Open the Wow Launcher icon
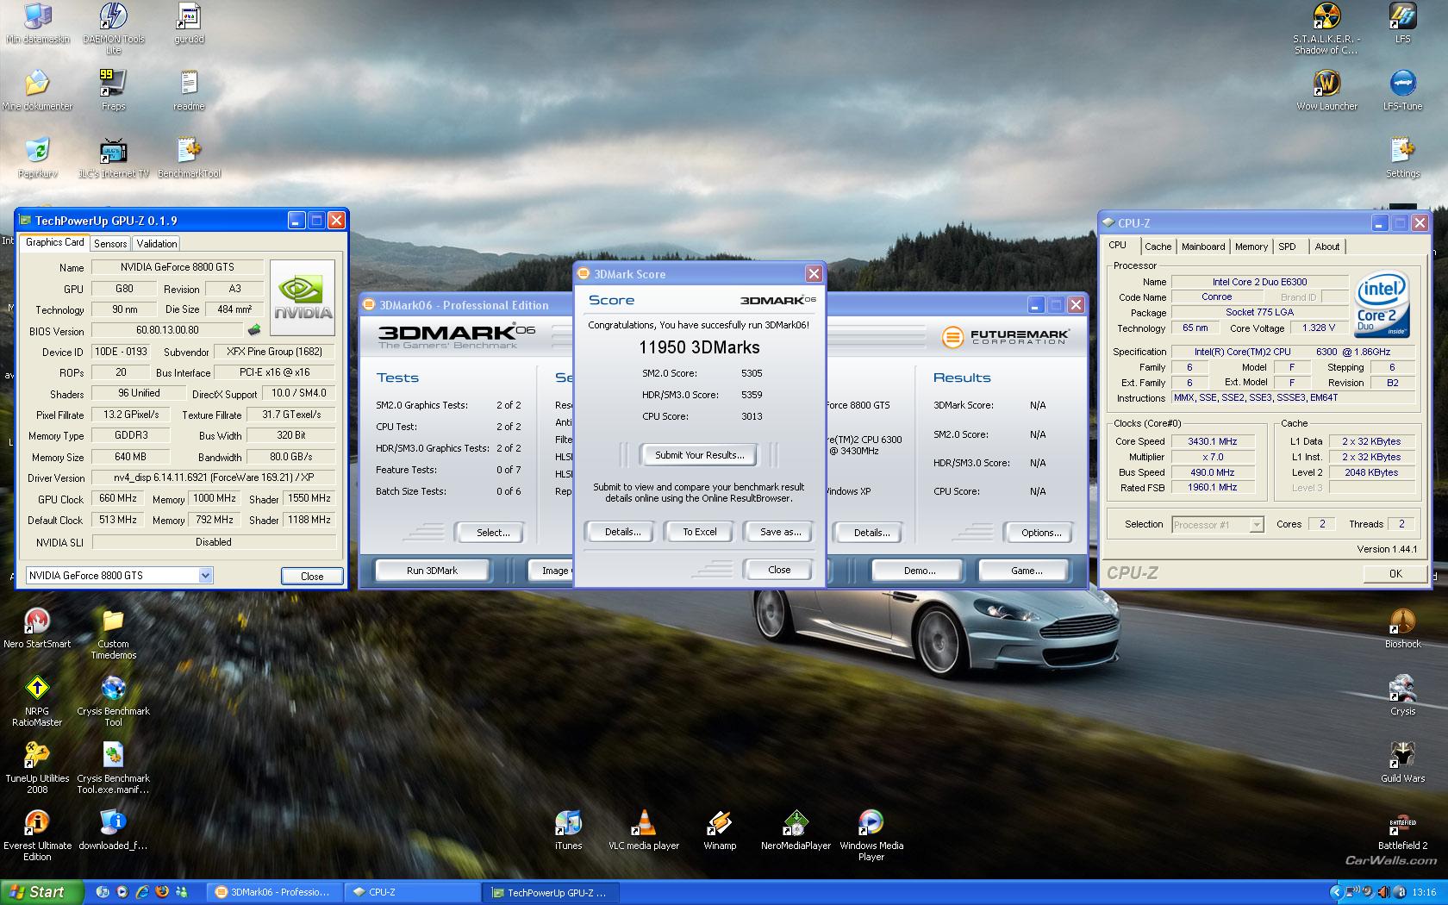 (x=1326, y=90)
